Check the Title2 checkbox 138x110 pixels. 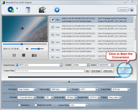(x=52, y=27)
